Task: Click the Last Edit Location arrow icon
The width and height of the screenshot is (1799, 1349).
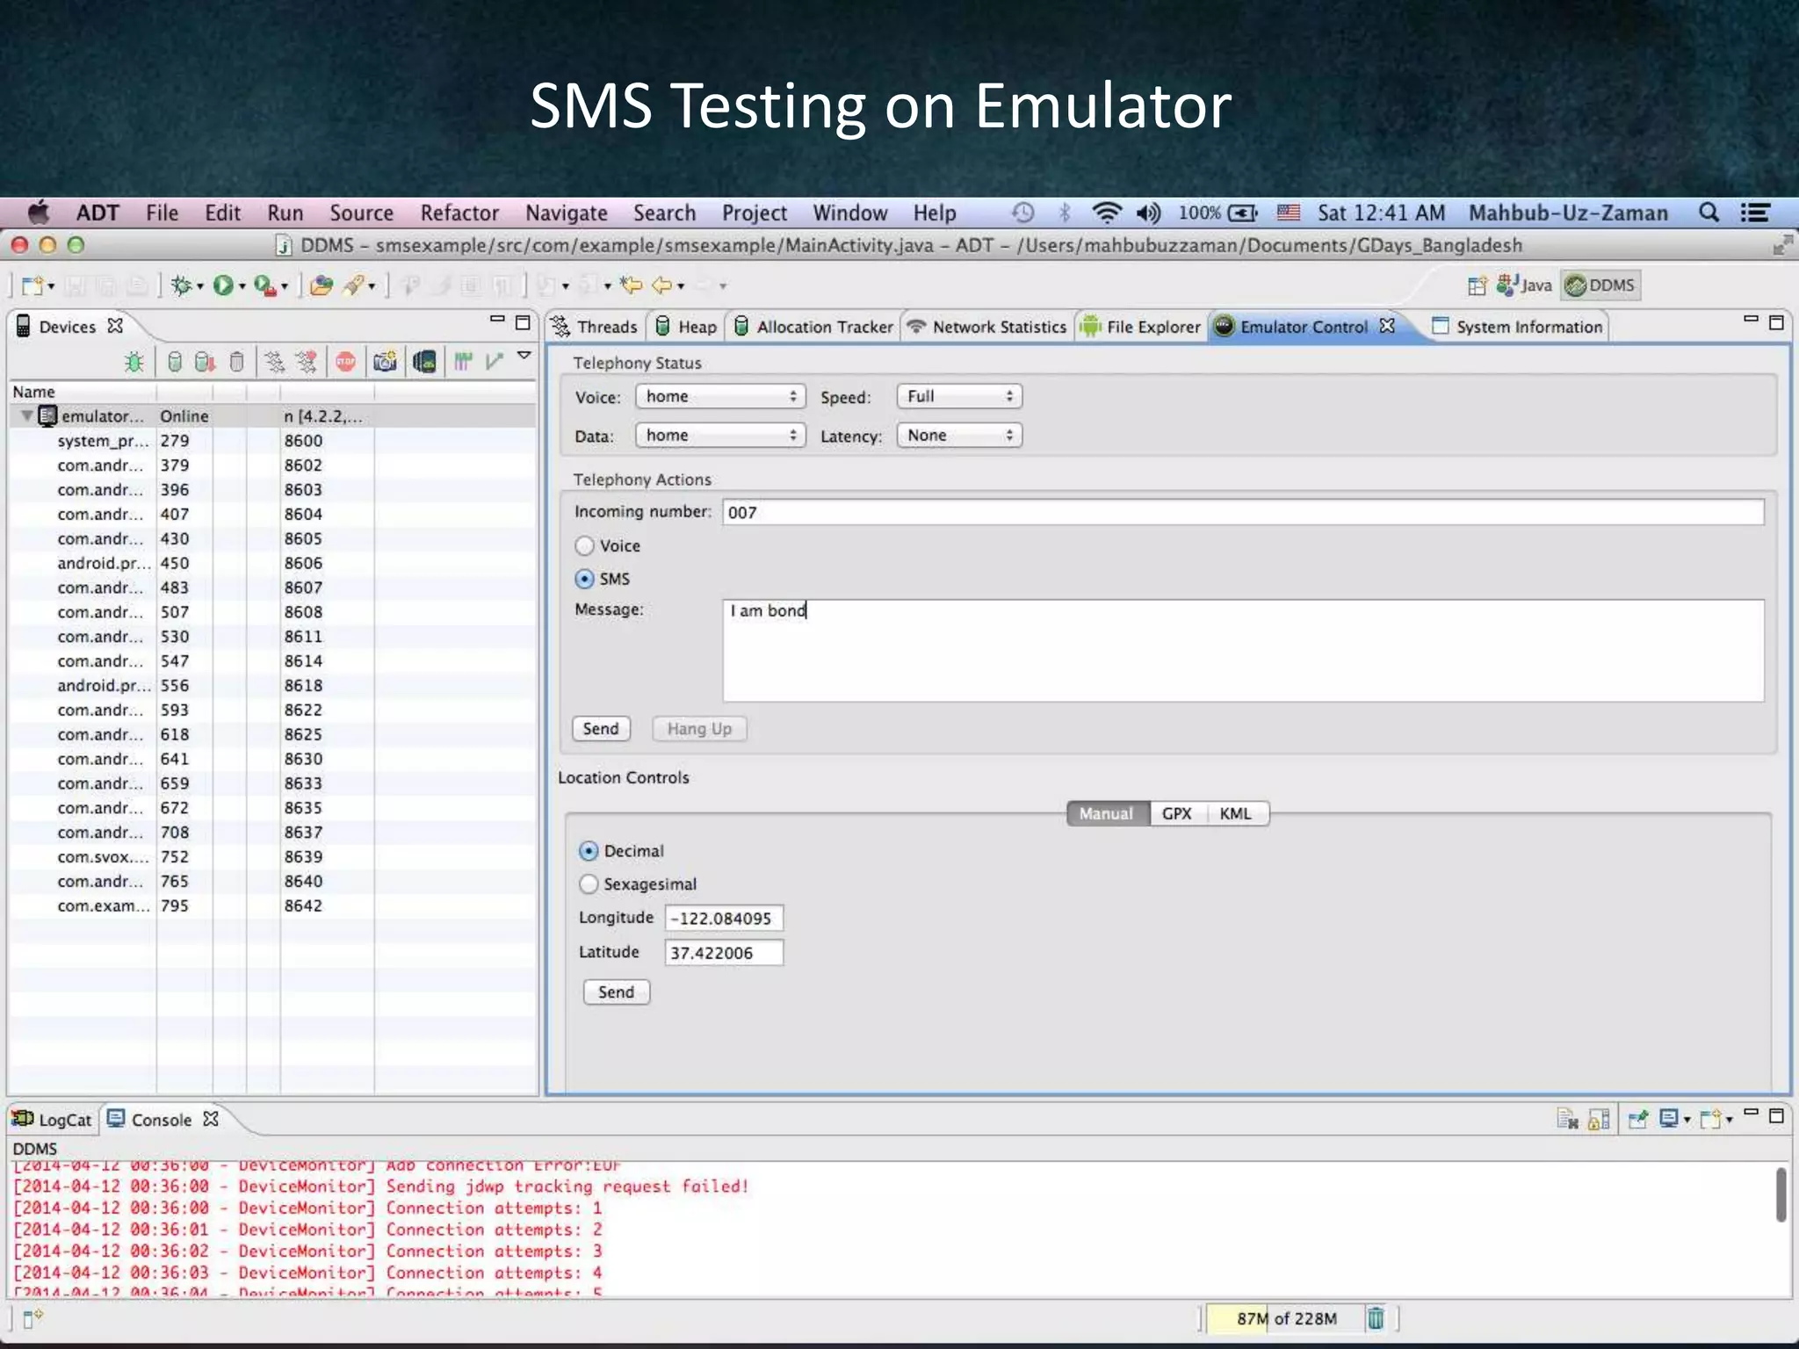Action: (x=631, y=285)
